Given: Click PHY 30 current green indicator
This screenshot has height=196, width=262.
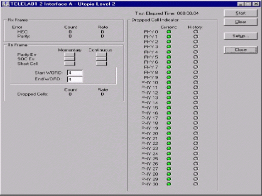Looking at the screenshot, I should pyautogui.click(x=169, y=184).
